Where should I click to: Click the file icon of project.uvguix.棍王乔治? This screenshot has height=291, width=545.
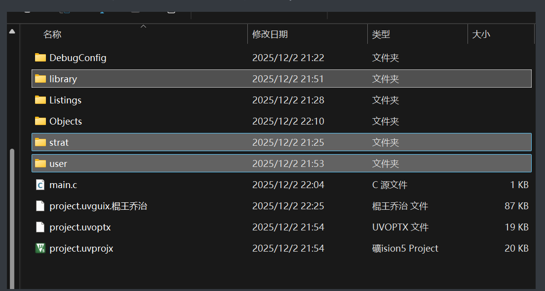40,206
